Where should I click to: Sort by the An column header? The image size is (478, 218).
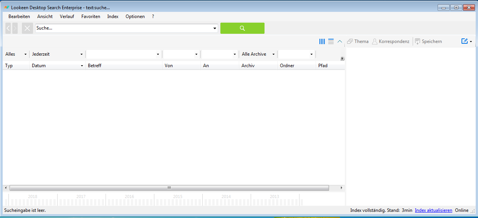pos(220,66)
